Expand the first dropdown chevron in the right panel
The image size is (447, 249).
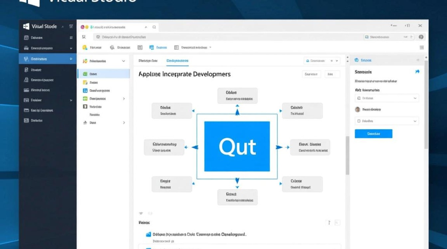click(415, 98)
